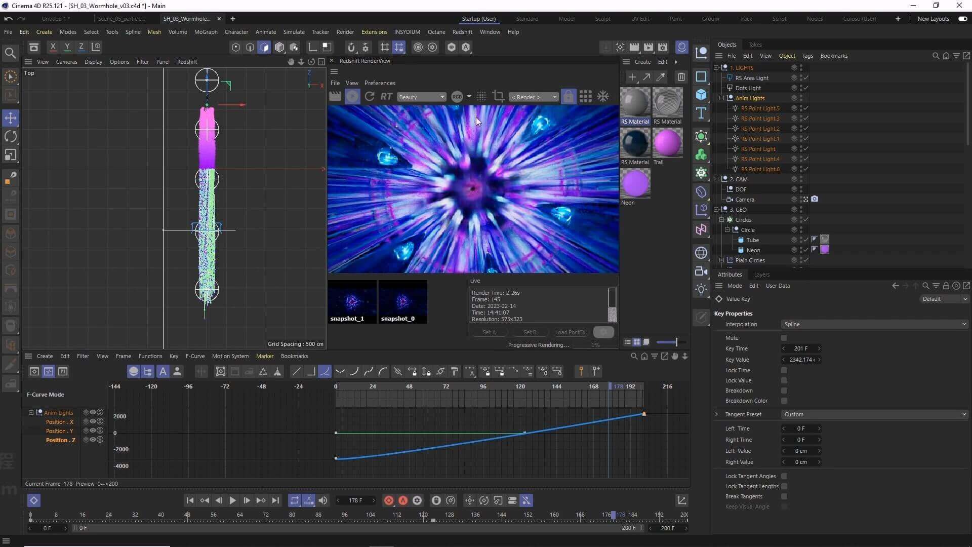Go to end of animation
Screen dimensions: 972x547
(275, 500)
